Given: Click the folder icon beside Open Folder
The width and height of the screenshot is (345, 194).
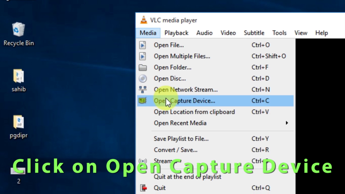Looking at the screenshot, I should click(x=143, y=67).
